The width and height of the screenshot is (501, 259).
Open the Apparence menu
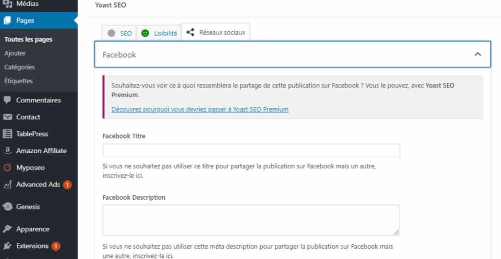pyautogui.click(x=39, y=229)
